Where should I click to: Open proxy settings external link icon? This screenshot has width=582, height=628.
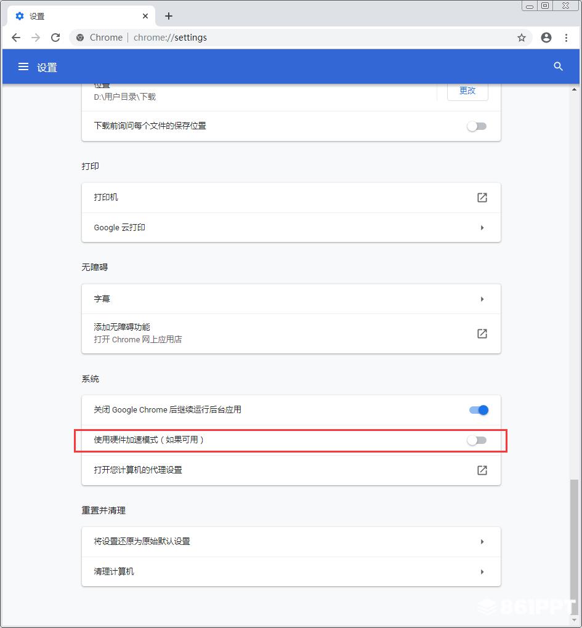point(482,470)
